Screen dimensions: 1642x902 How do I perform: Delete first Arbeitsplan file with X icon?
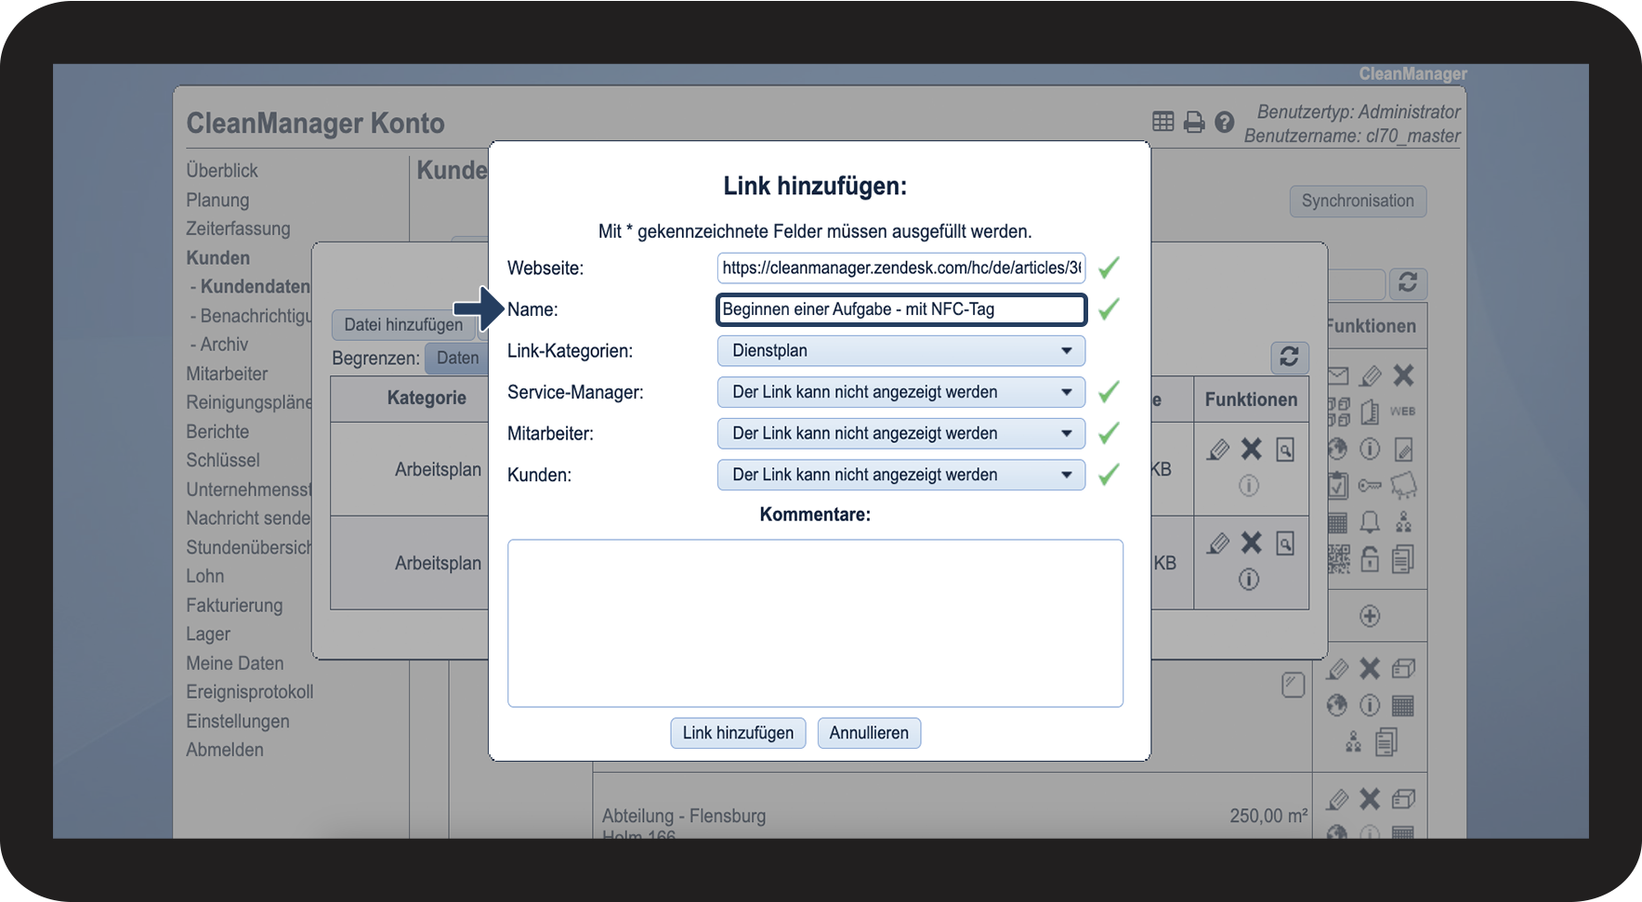coord(1252,450)
